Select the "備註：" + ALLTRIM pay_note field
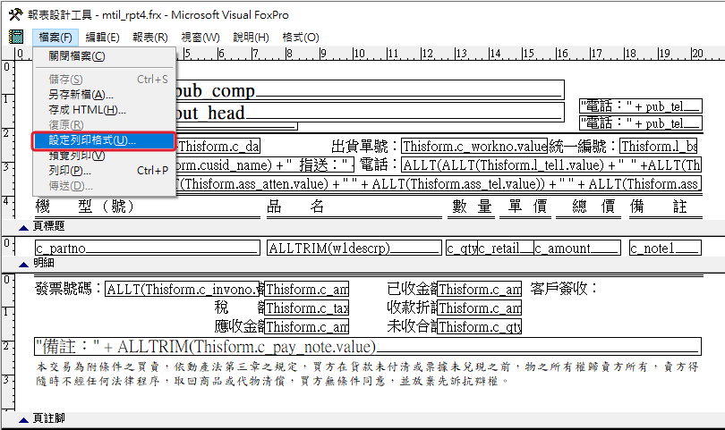725x430 pixels. [368, 346]
